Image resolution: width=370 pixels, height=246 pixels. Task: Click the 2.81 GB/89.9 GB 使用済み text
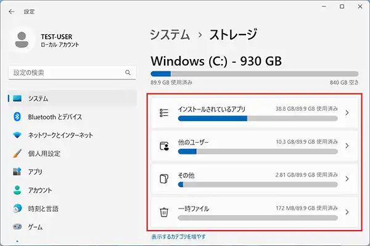coord(306,175)
